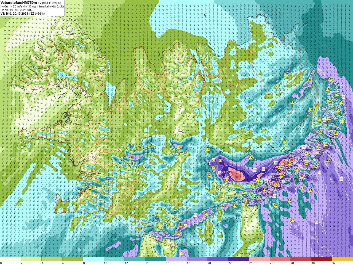The height and width of the screenshot is (265, 353).
Task: Pick the 12–14 m/s teal legend swatch
Action: pyautogui.click(x=135, y=259)
